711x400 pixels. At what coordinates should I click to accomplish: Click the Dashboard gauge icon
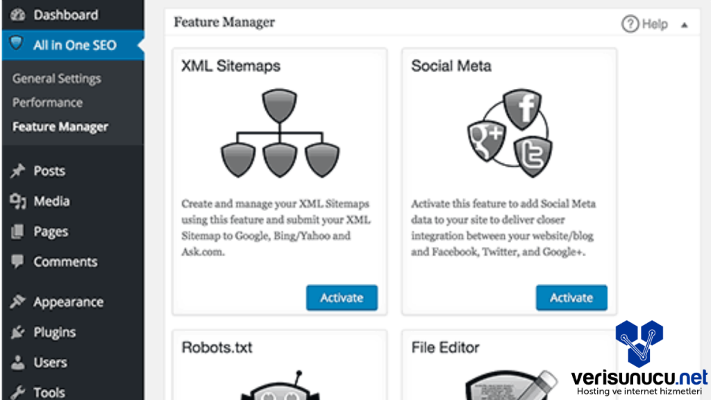coord(17,15)
